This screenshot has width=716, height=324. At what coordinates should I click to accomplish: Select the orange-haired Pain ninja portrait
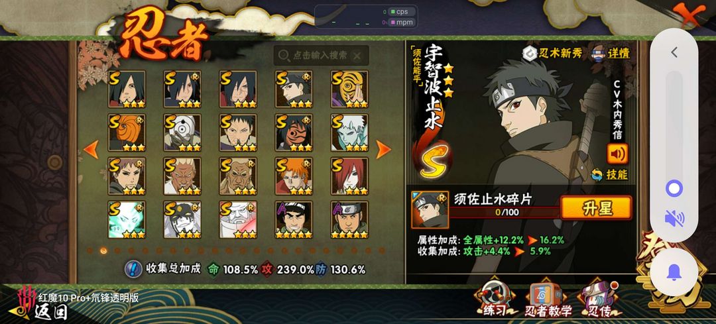(294, 176)
